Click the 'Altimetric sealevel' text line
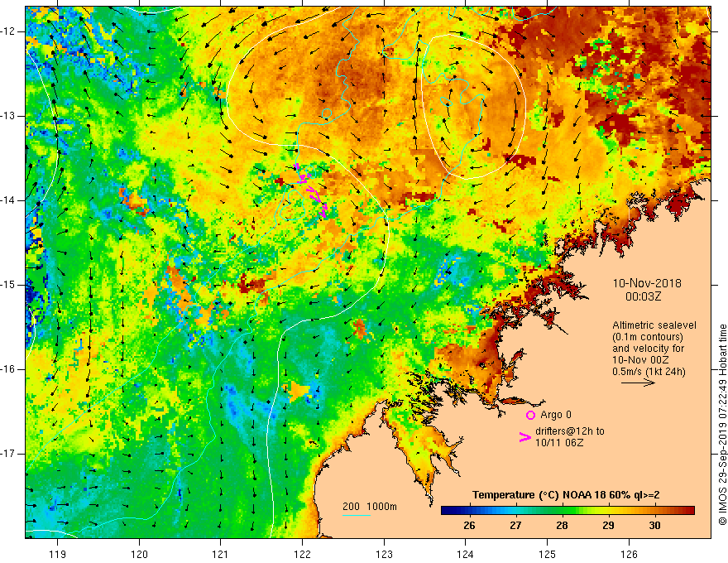The height and width of the screenshot is (563, 728). point(654,325)
